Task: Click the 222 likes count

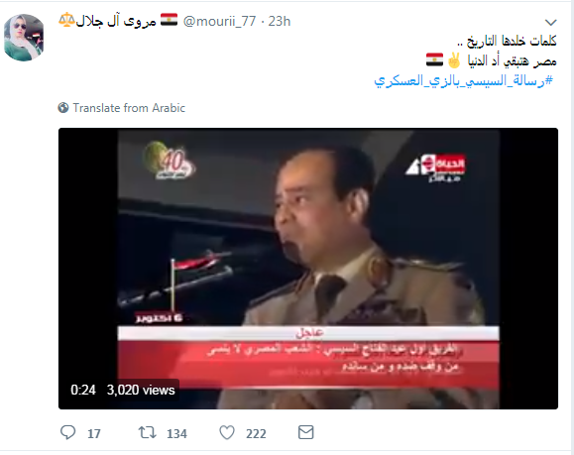Action: (x=256, y=434)
